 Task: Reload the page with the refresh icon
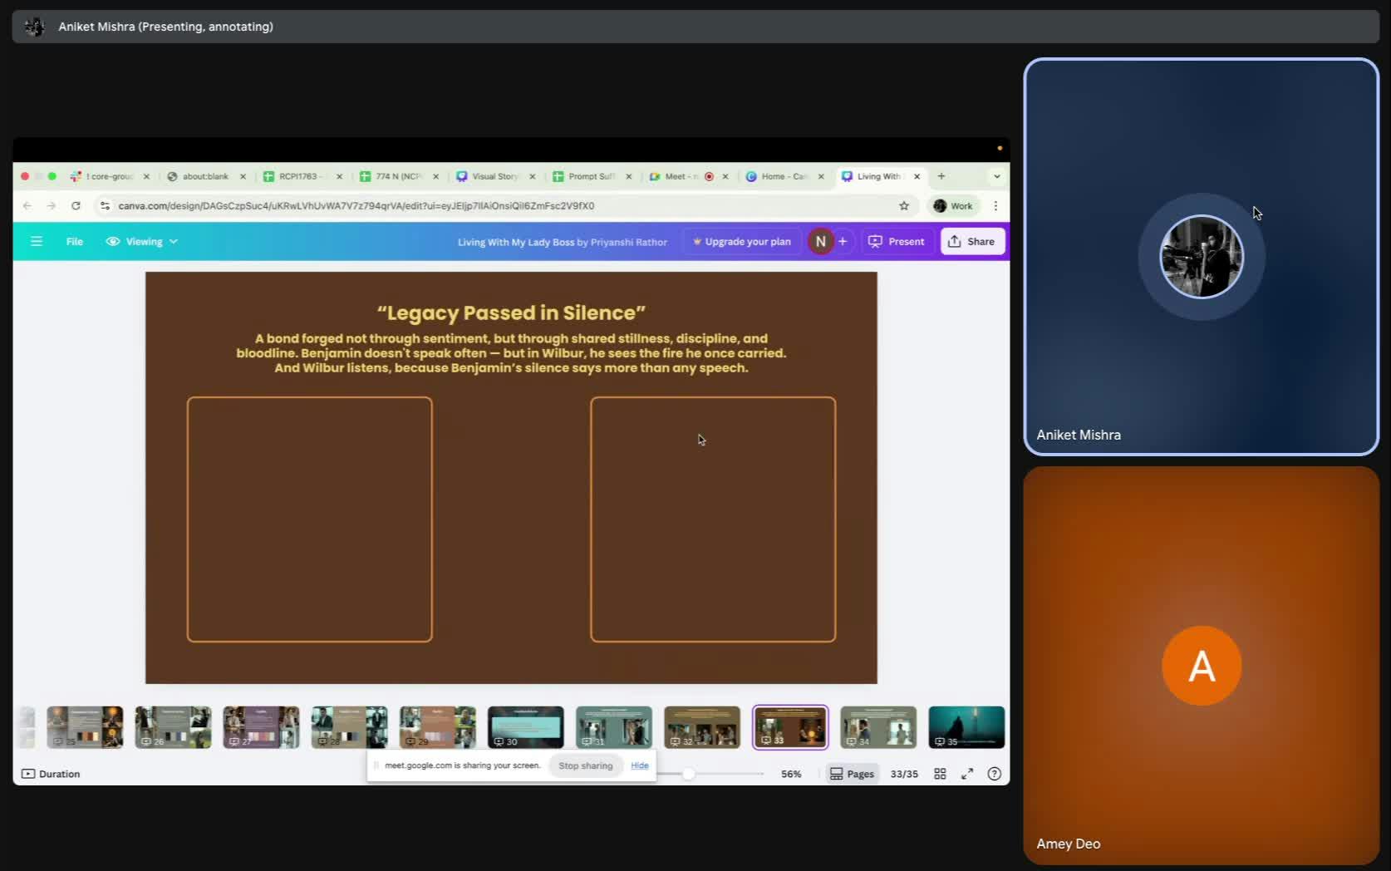[x=76, y=206]
